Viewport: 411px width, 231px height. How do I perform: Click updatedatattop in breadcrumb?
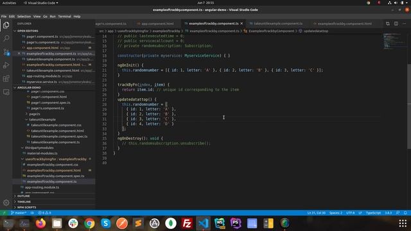(x=315, y=31)
